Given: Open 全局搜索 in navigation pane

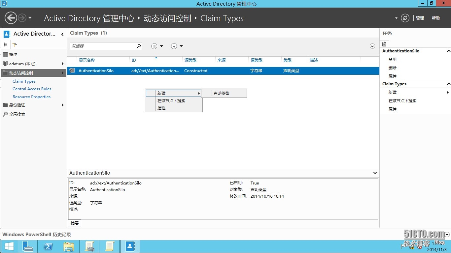Looking at the screenshot, I should point(17,114).
